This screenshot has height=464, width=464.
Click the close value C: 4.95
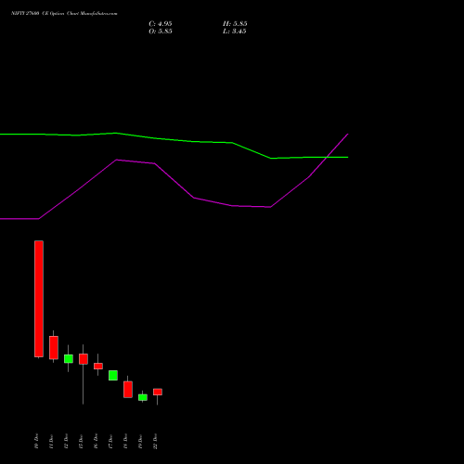[x=161, y=24]
